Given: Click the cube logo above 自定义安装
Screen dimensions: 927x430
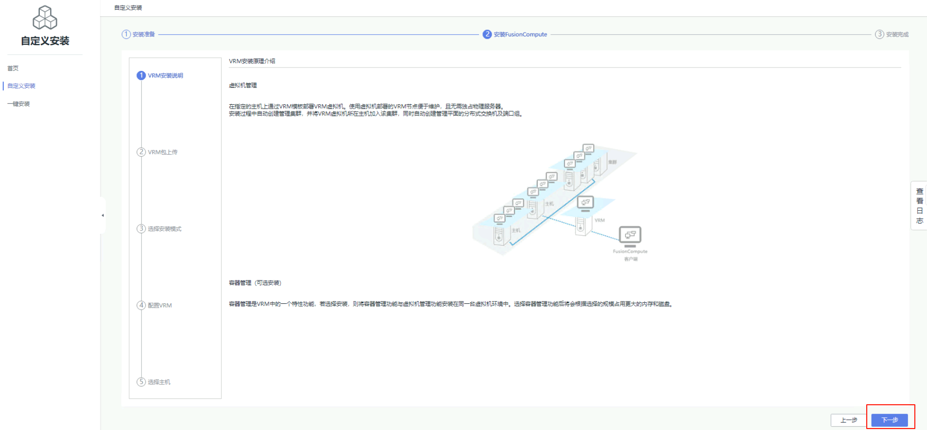Looking at the screenshot, I should (x=45, y=18).
